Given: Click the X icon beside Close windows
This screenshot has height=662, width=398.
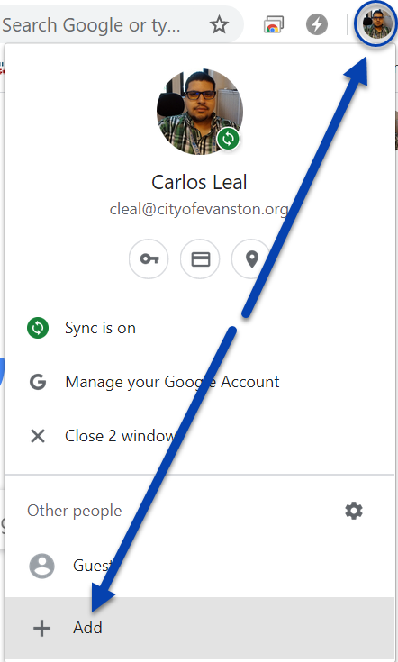Looking at the screenshot, I should (x=38, y=436).
